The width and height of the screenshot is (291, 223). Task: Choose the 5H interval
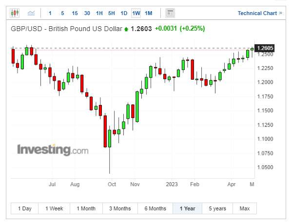(112, 13)
